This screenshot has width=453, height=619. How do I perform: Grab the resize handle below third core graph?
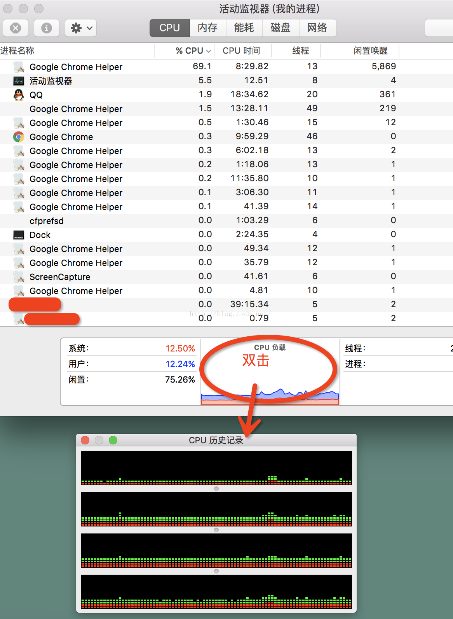216,571
